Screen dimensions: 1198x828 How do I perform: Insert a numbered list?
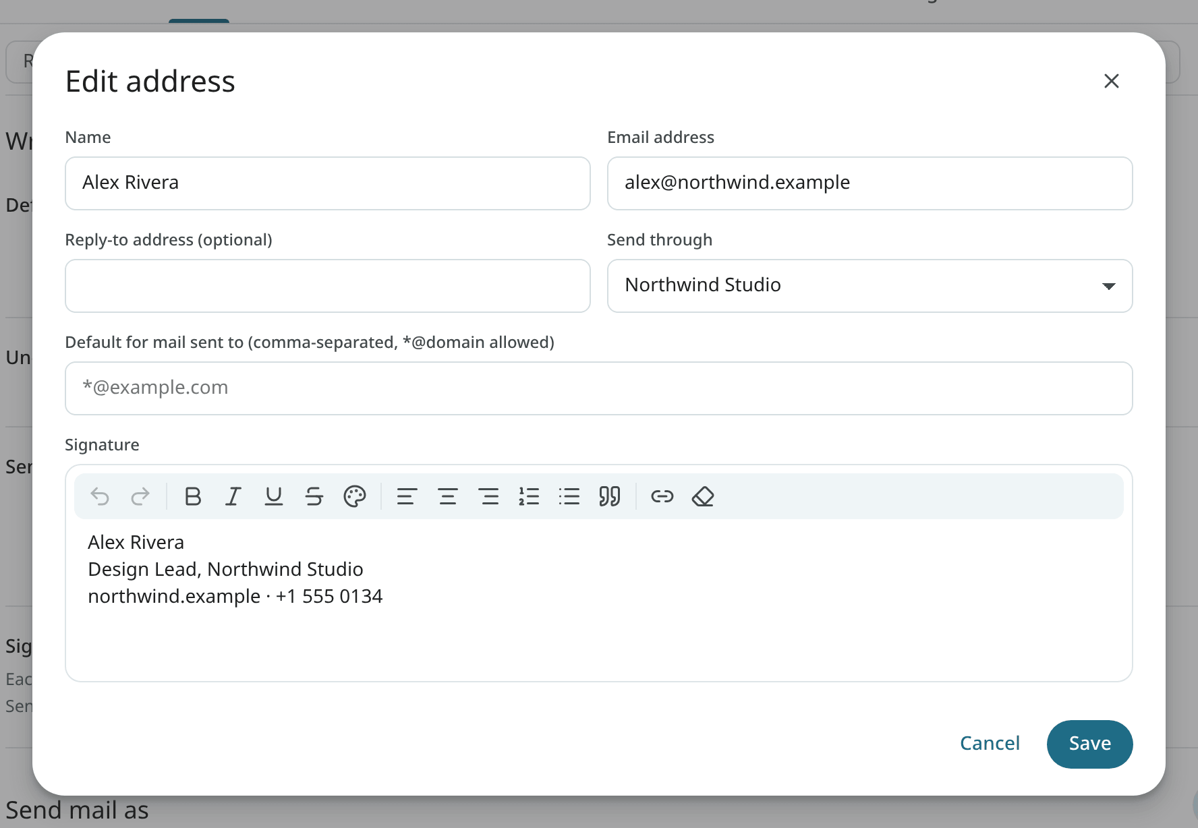tap(529, 496)
